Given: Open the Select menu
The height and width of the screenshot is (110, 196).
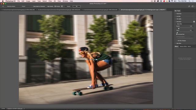Looking at the screenshot, I should click(44, 1).
